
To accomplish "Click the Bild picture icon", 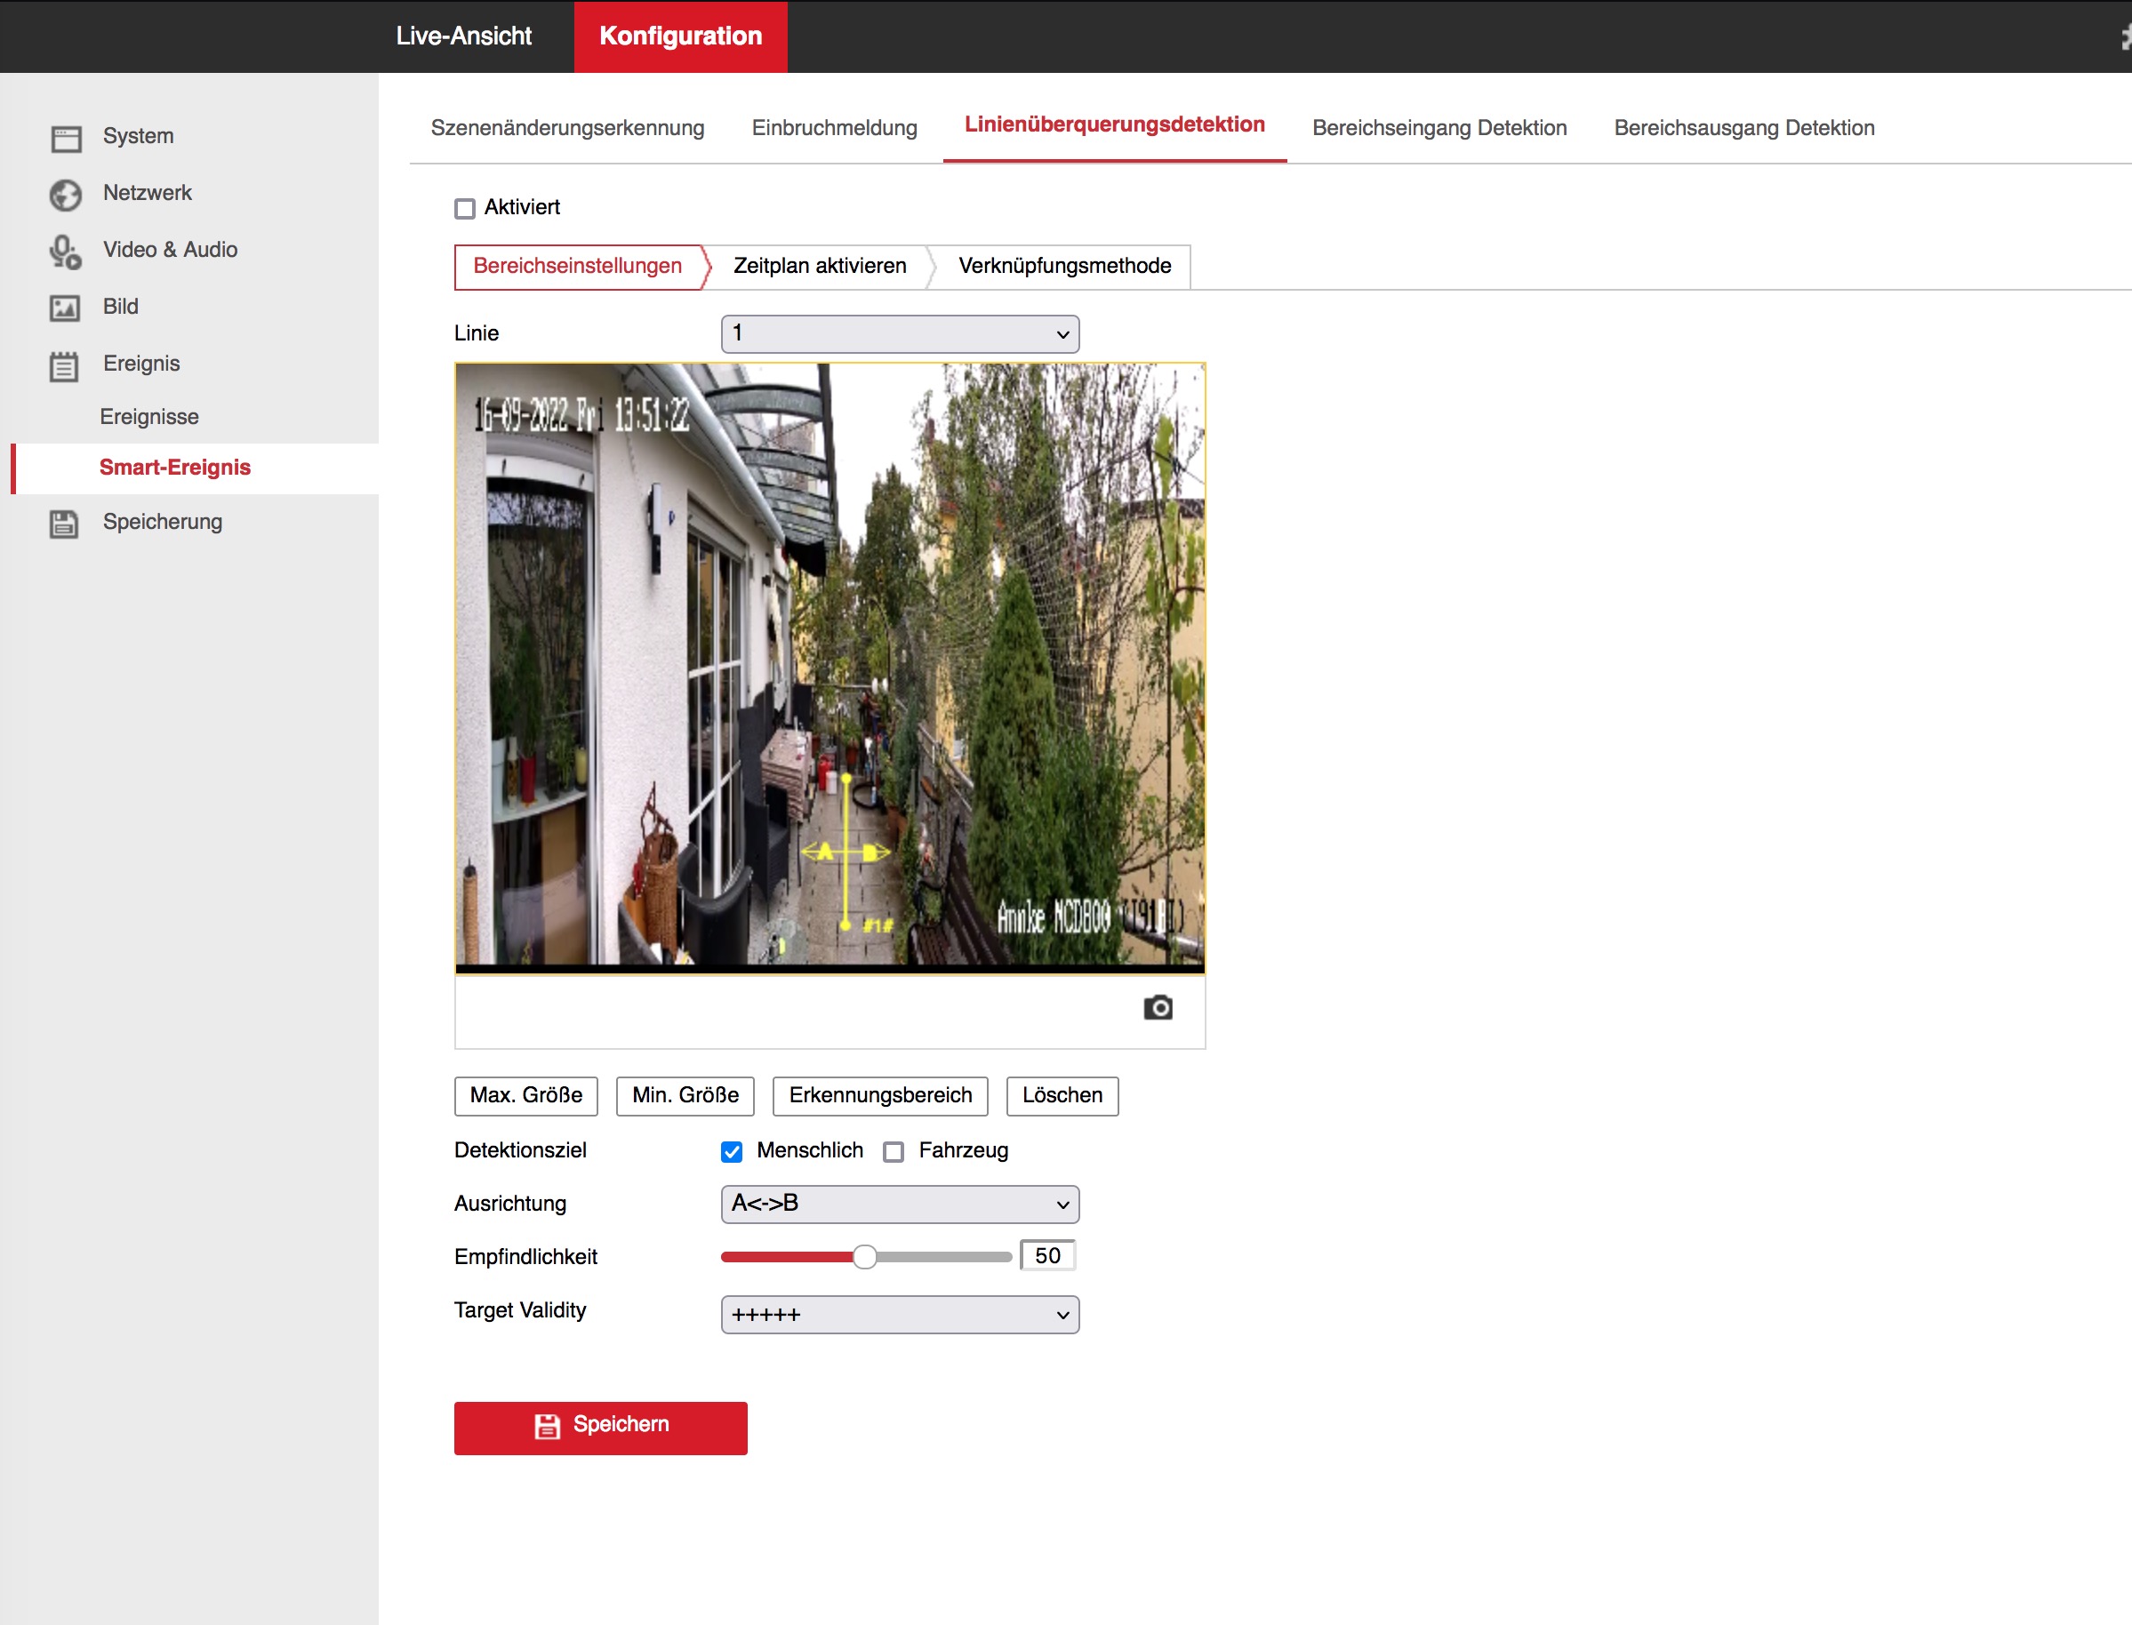I will pyautogui.click(x=65, y=308).
